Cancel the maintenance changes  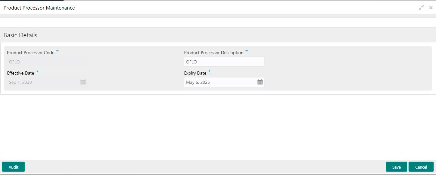[421, 167]
